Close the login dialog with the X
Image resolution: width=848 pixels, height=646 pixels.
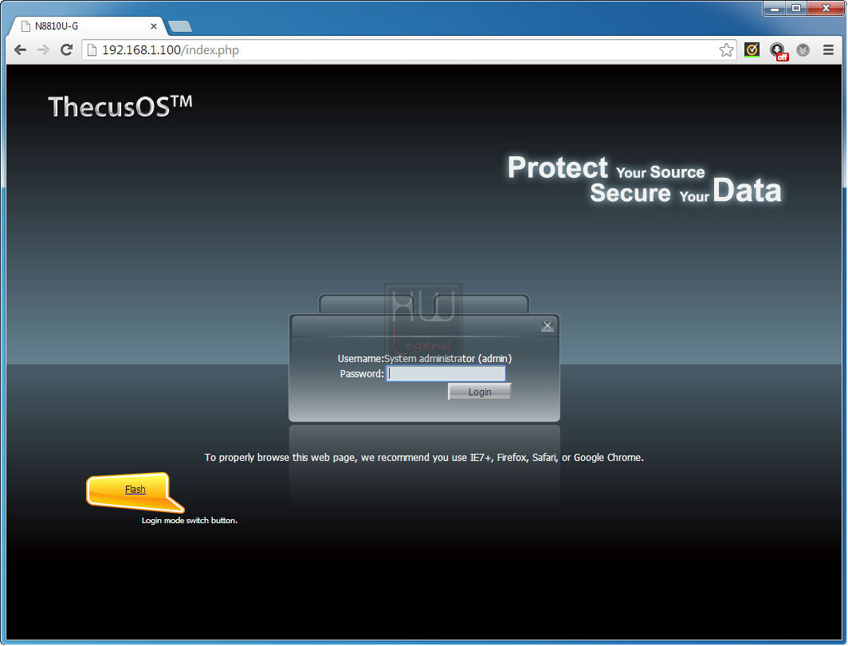(x=548, y=325)
